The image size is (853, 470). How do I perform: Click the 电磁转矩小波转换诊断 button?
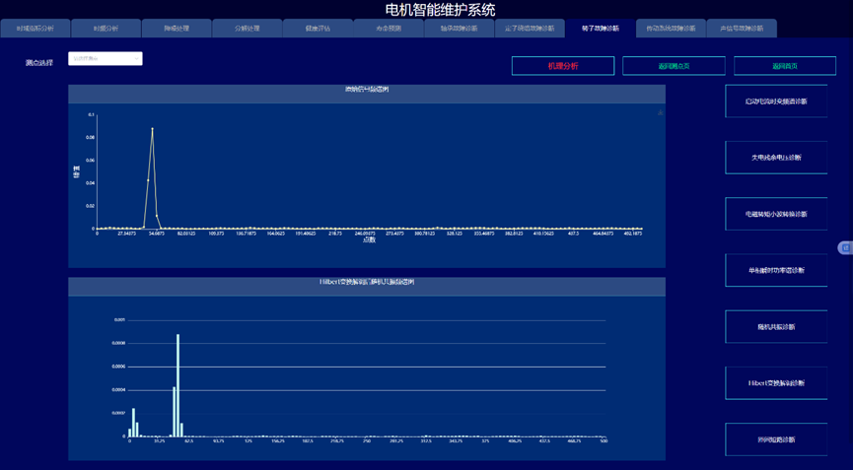tap(776, 214)
